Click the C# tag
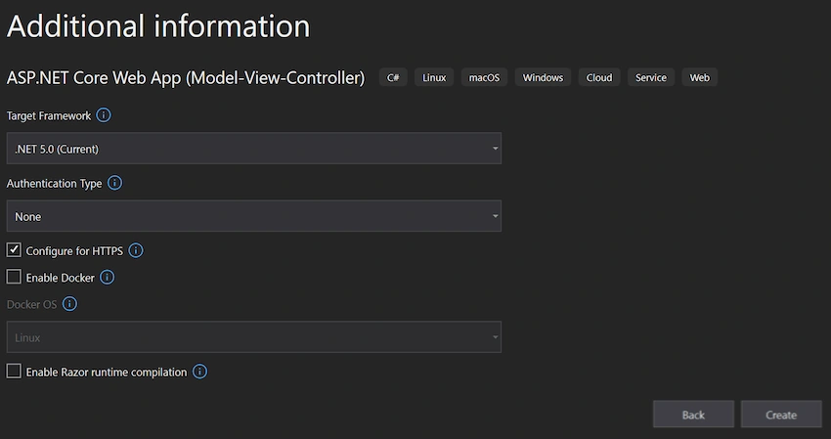 pos(393,77)
